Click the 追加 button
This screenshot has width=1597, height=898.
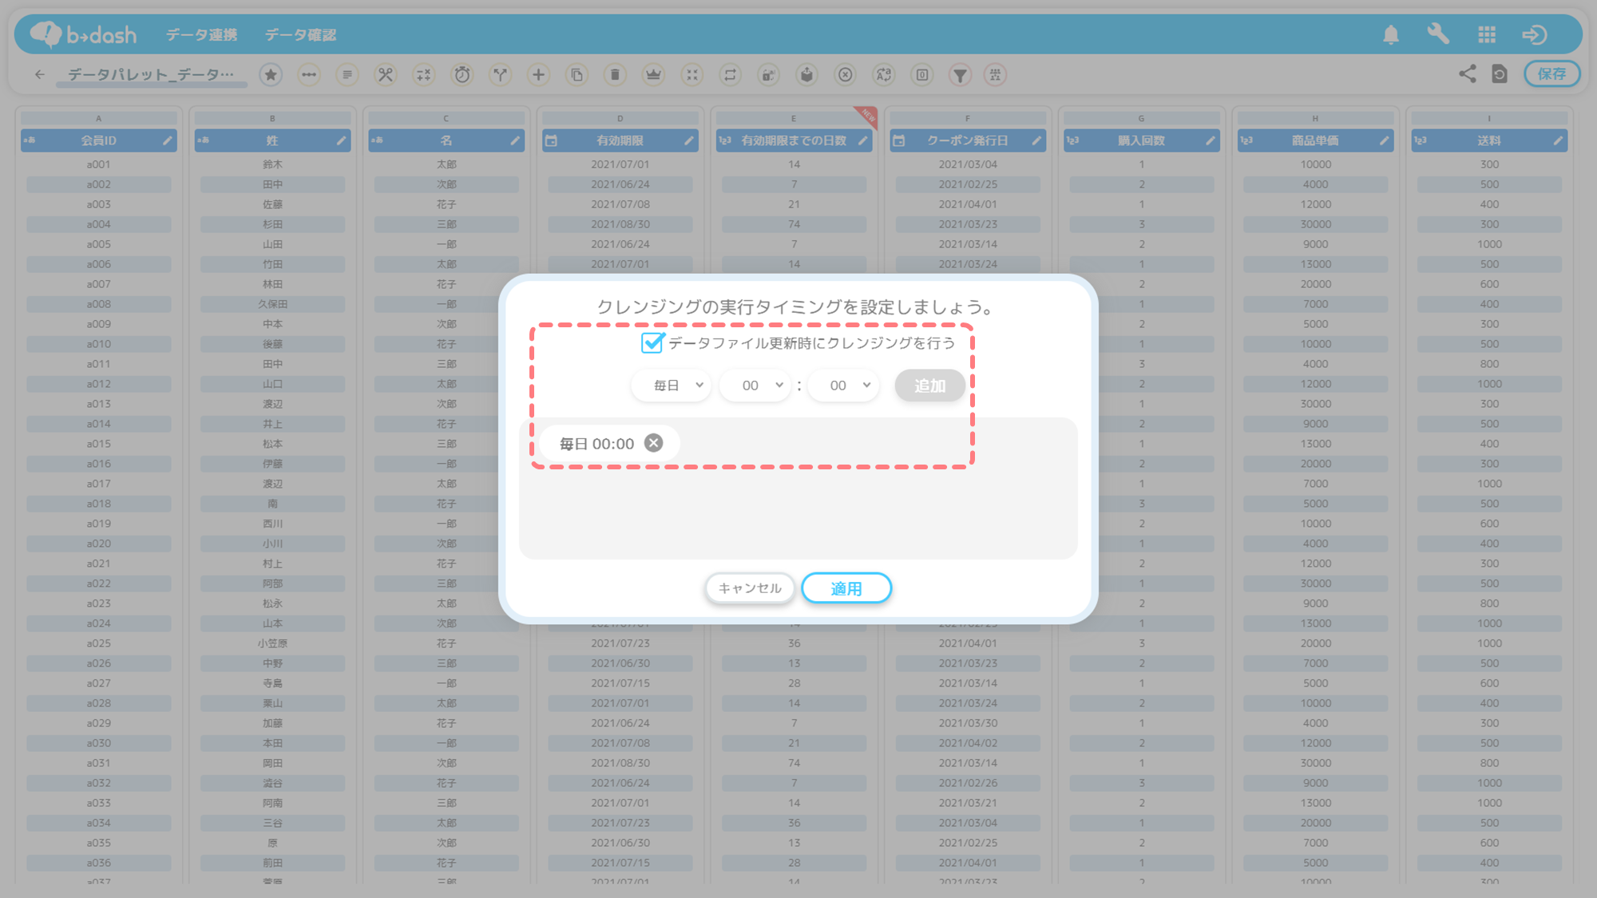point(929,386)
